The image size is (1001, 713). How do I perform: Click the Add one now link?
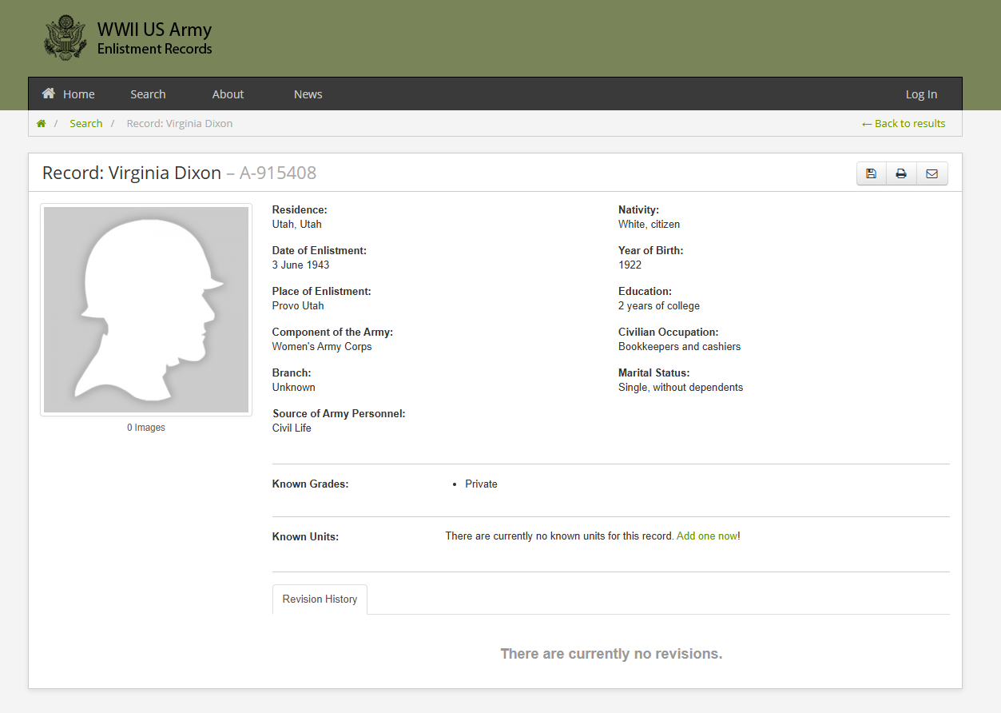707,536
